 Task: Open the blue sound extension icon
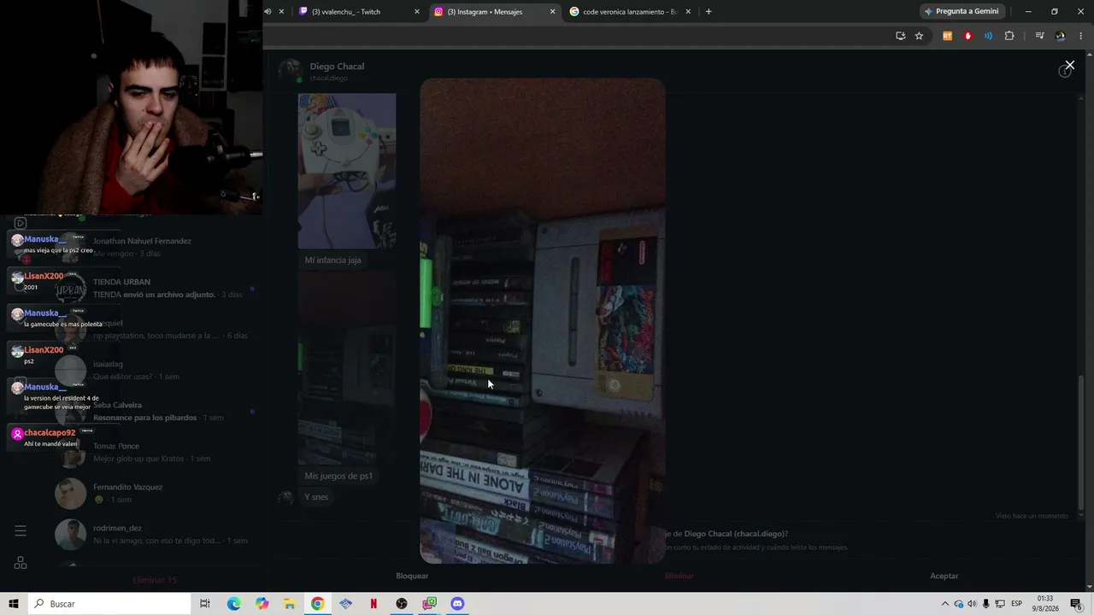[988, 36]
